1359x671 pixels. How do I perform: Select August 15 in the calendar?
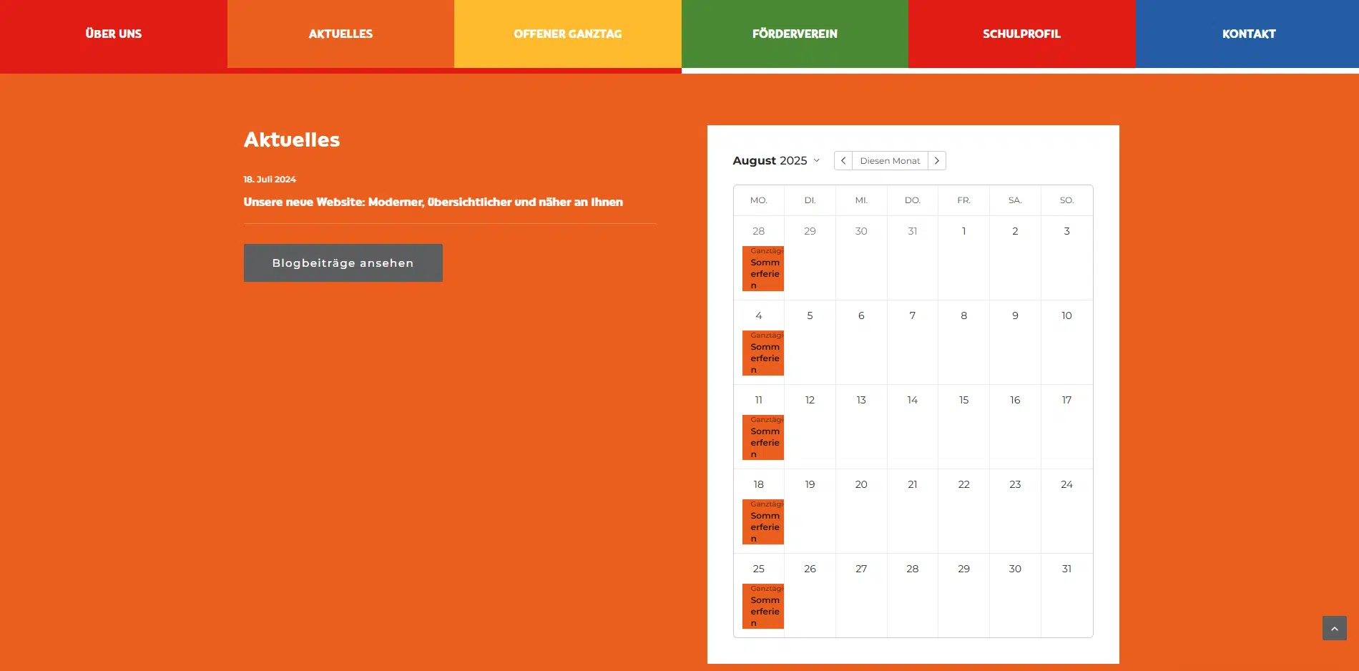pos(963,400)
